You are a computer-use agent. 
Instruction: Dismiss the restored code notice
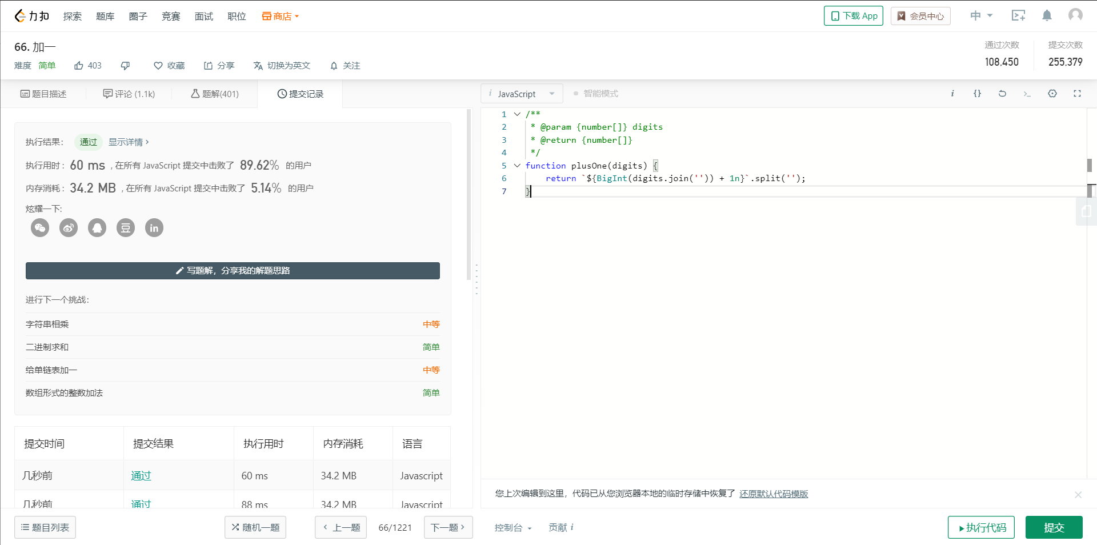coord(1078,495)
